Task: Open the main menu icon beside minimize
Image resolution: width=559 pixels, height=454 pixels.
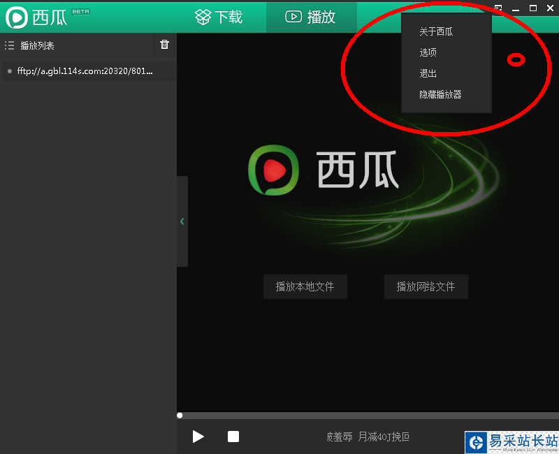Action: [498, 8]
